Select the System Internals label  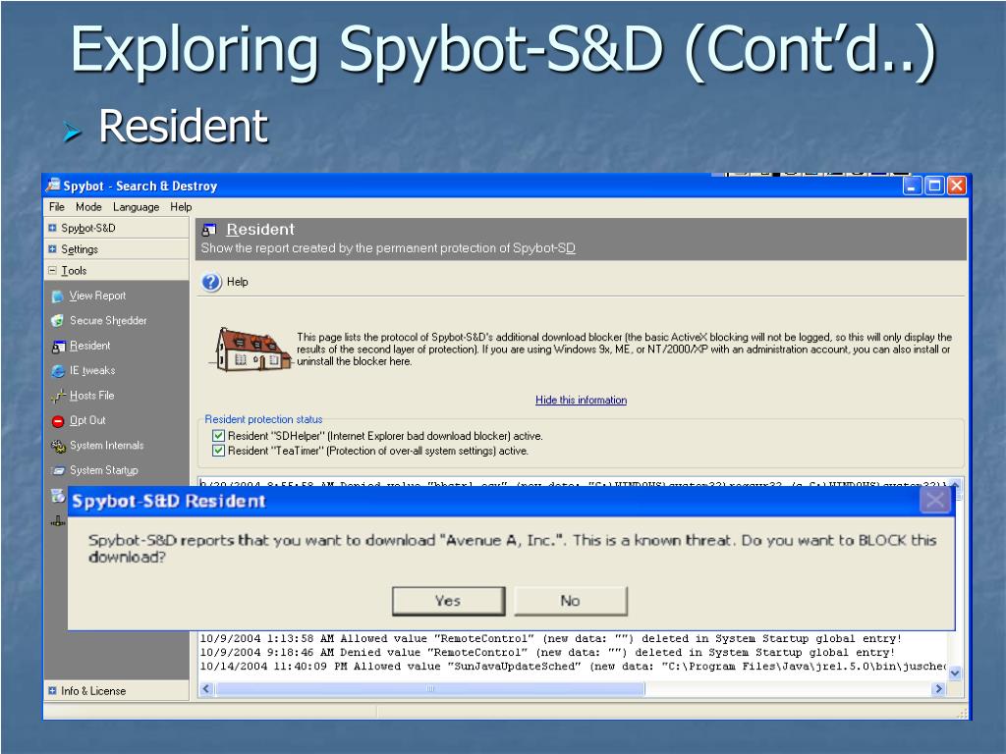tap(106, 446)
